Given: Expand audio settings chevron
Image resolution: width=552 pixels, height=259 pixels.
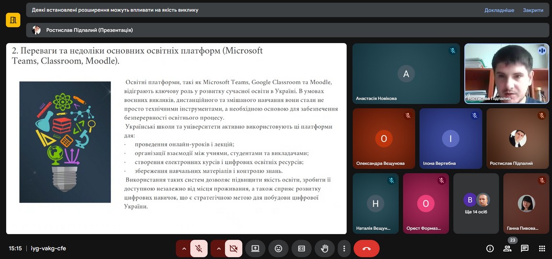Looking at the screenshot, I should click(183, 248).
